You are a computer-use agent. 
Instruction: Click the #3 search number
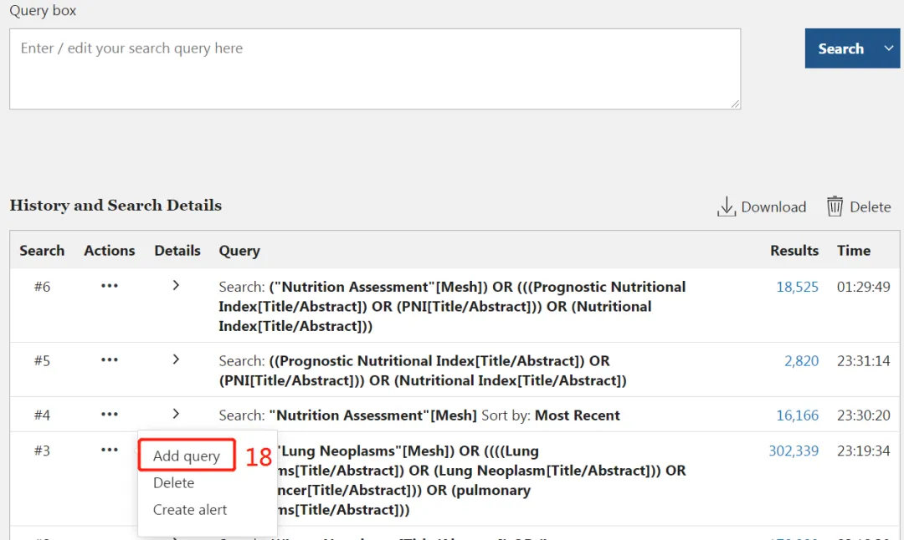(42, 451)
